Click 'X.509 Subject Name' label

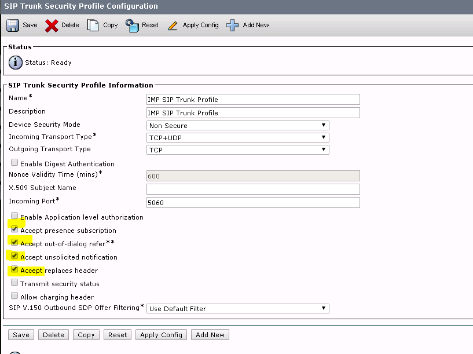click(42, 187)
